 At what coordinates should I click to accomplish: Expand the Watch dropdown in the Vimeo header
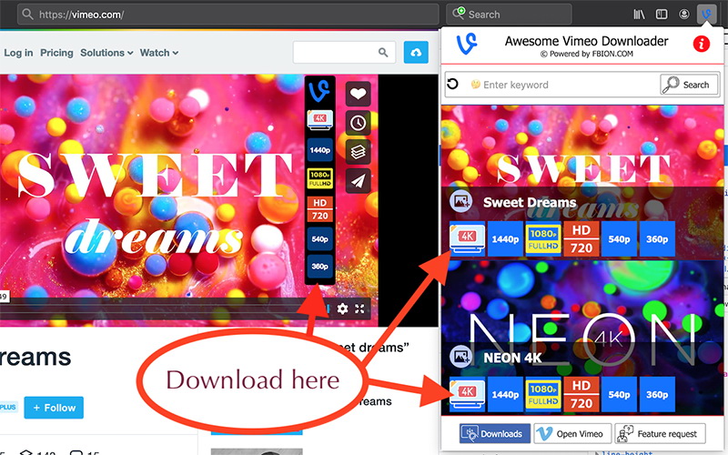158,53
